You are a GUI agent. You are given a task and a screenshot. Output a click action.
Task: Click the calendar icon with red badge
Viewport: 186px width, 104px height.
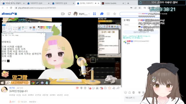coord(101,88)
